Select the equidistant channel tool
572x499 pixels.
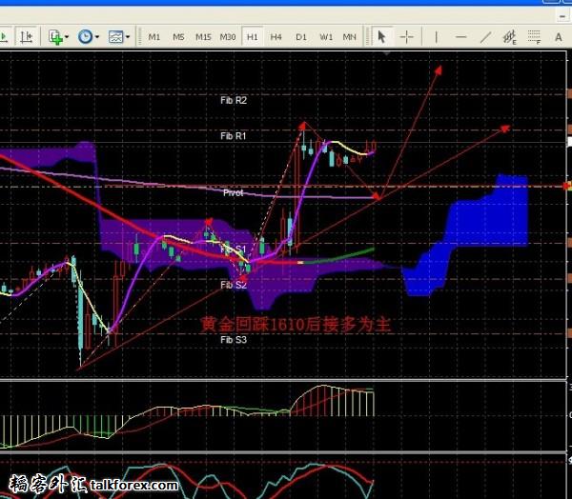[510, 37]
